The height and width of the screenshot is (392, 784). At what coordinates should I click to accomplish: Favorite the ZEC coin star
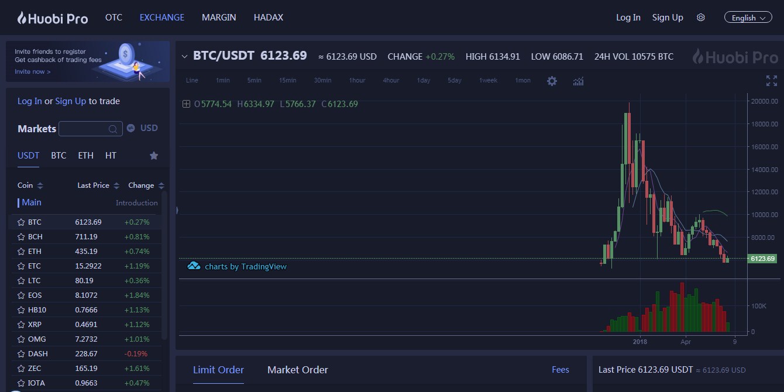coord(21,369)
